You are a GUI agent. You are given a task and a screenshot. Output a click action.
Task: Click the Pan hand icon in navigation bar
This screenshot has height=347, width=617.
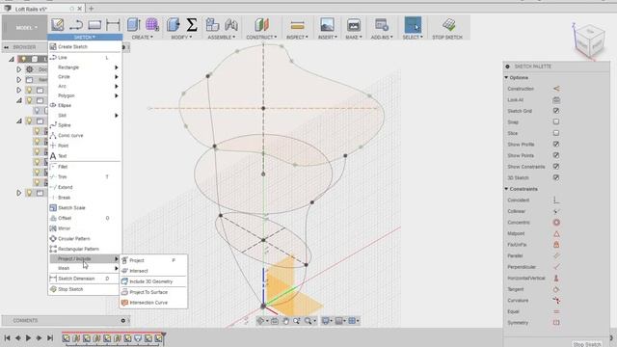285,321
